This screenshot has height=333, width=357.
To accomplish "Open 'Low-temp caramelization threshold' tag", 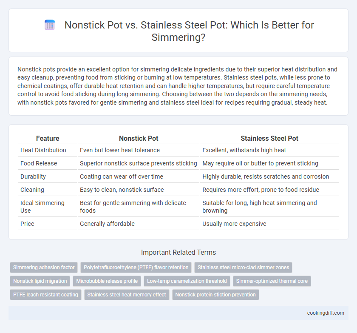I will (187, 281).
